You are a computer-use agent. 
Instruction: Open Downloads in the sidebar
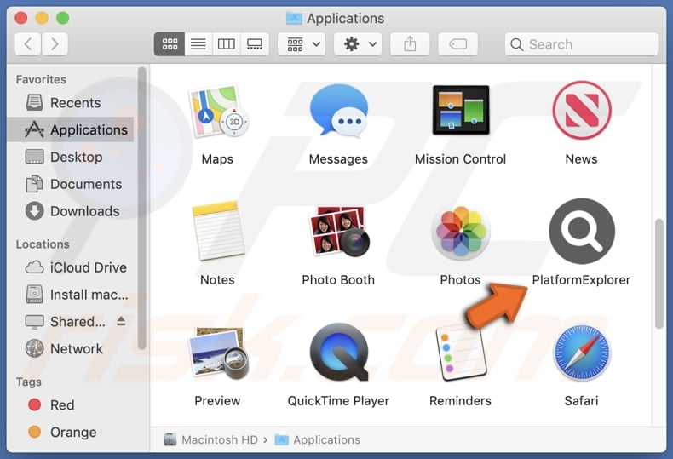click(x=71, y=211)
